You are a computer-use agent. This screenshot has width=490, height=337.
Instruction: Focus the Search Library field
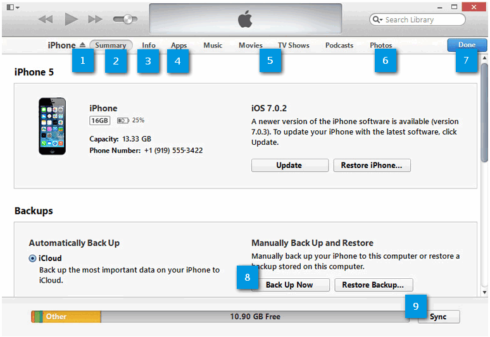pyautogui.click(x=417, y=20)
